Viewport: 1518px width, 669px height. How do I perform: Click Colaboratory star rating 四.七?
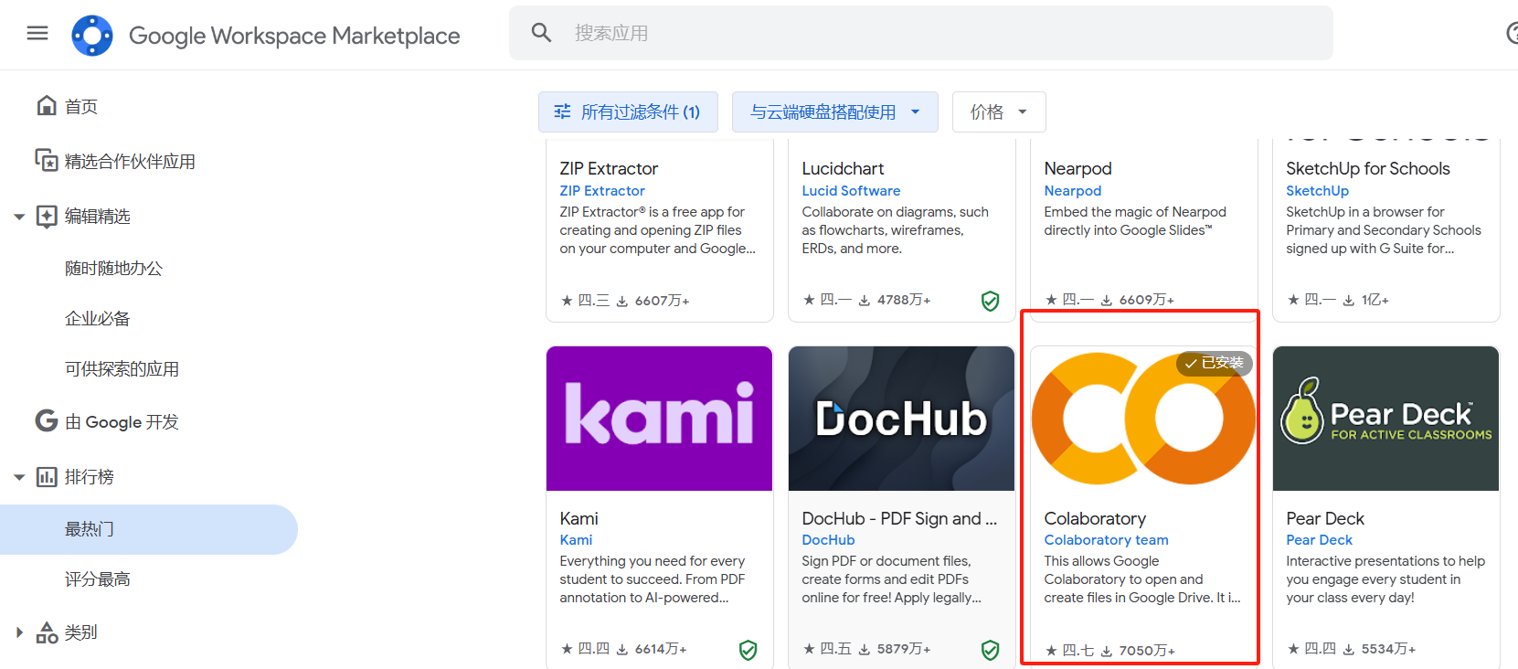[1070, 651]
